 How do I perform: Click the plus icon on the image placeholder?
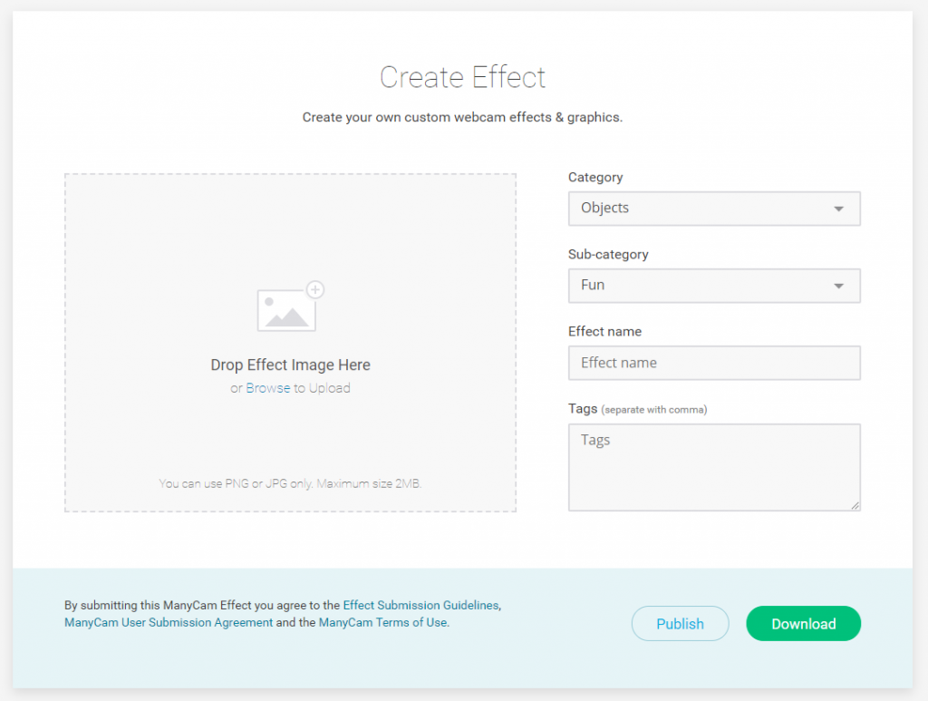(x=314, y=289)
